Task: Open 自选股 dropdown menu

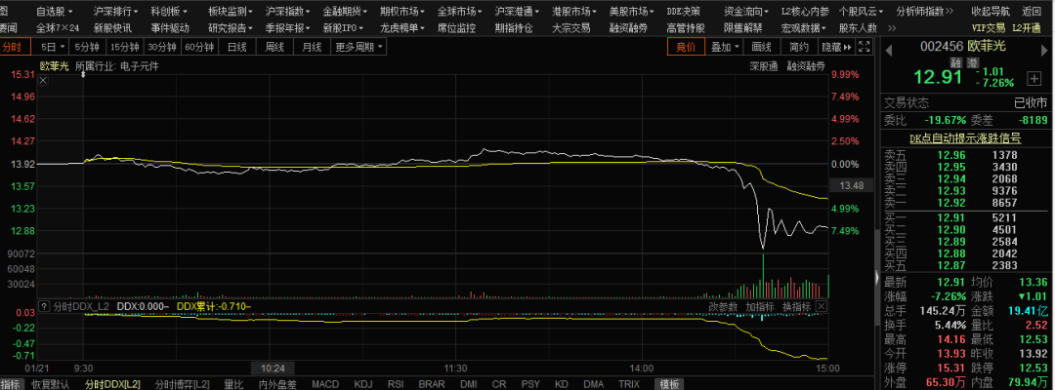Action: tap(55, 12)
